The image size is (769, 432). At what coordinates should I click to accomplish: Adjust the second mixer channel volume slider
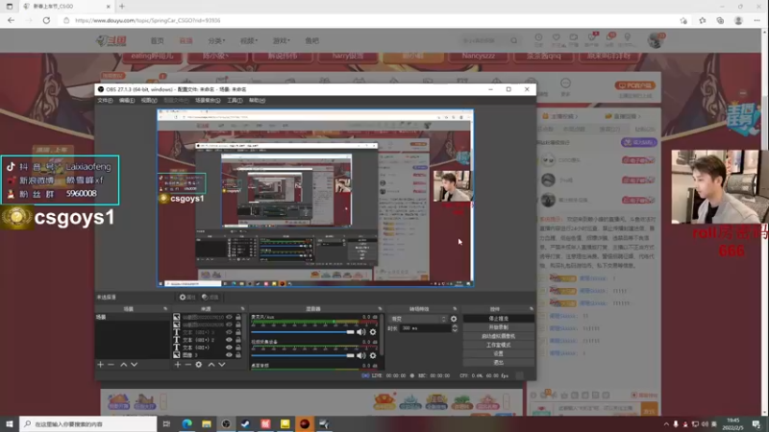tap(303, 355)
